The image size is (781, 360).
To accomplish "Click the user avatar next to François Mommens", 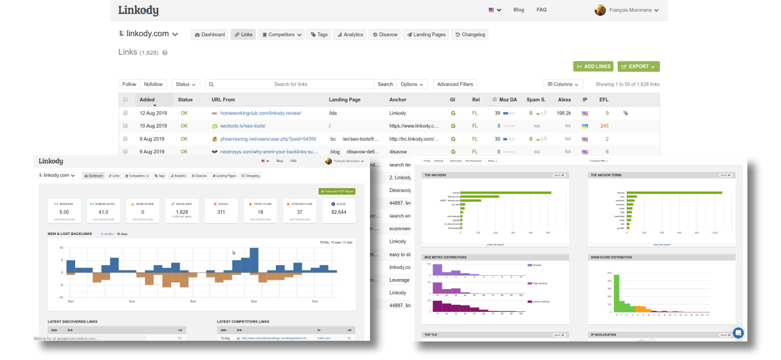I will click(x=600, y=10).
